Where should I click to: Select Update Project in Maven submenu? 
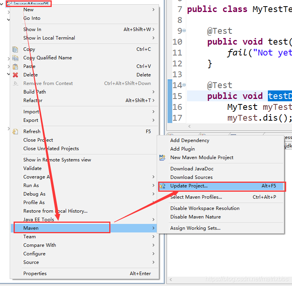point(221,186)
